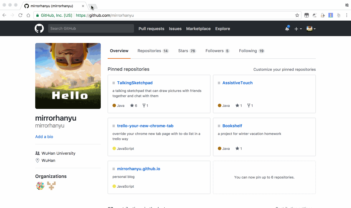Click the drag handle of TalkingSketchpad
Viewport: 351px width, 208px height.
click(114, 83)
